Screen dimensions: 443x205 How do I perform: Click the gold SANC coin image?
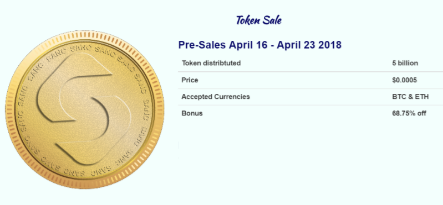[84, 109]
